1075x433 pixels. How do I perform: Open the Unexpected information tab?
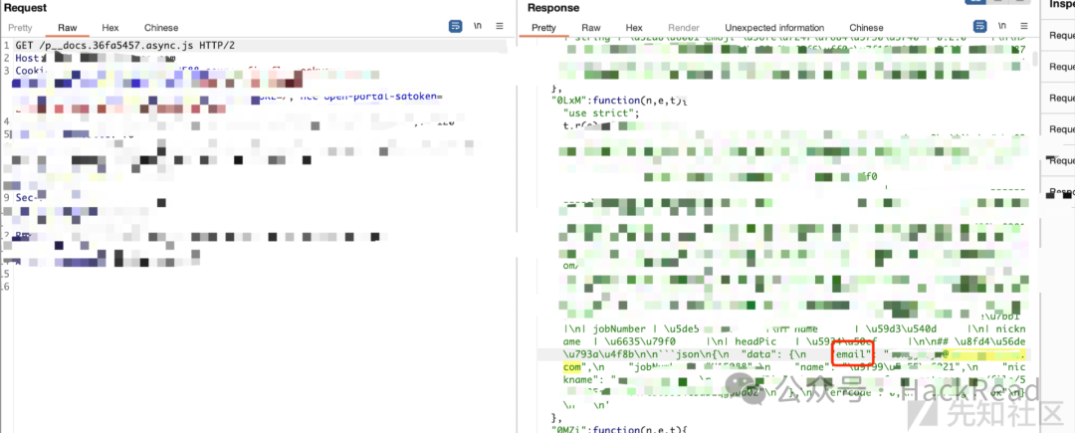(x=774, y=28)
